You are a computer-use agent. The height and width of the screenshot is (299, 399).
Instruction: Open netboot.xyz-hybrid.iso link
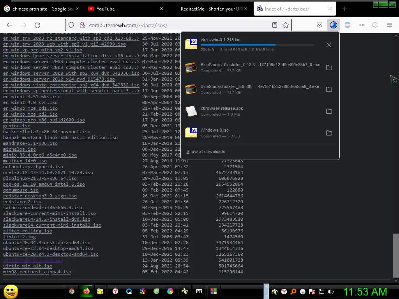coord(33,167)
